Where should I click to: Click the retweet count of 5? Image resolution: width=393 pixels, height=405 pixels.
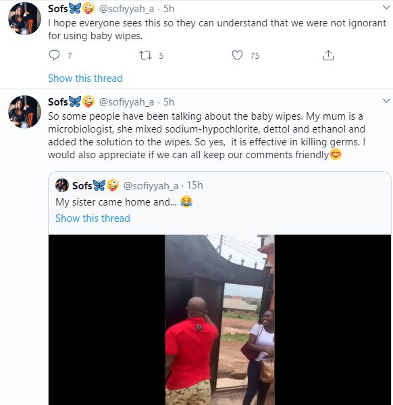[161, 56]
